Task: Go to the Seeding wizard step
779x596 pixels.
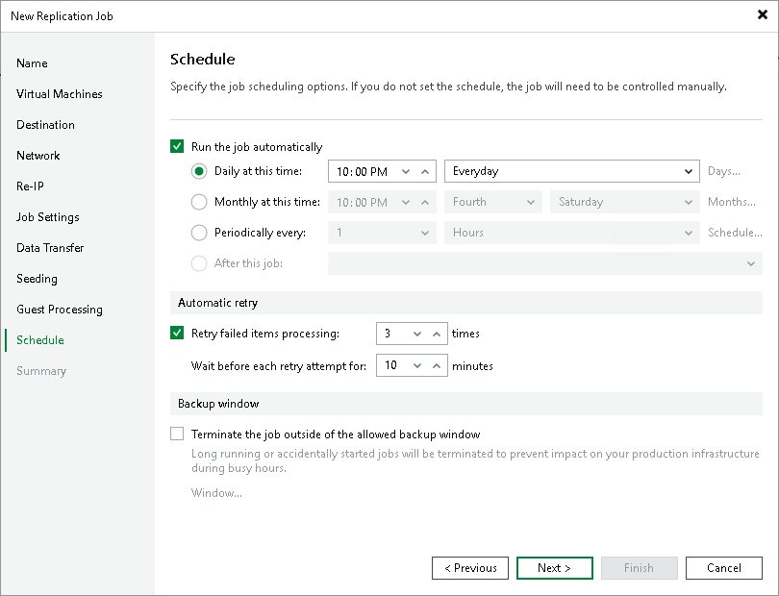Action: tap(37, 278)
